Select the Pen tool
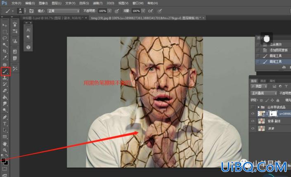The image size is (291, 177). pos(5,117)
